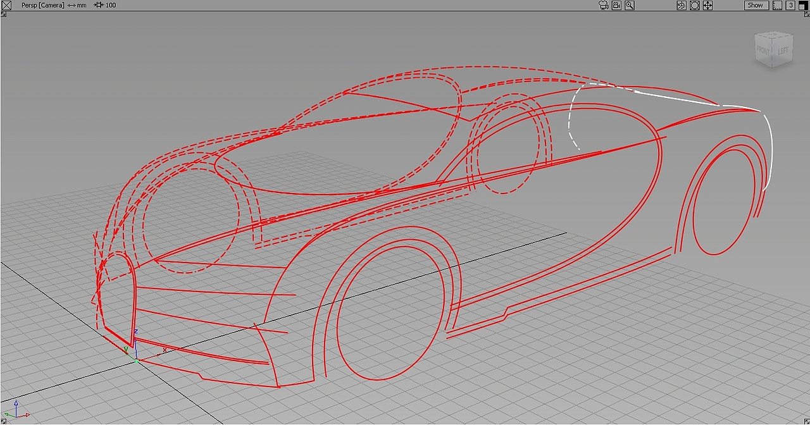The height and width of the screenshot is (425, 810).
Task: Click the world axis indicator
Action: pos(17,410)
